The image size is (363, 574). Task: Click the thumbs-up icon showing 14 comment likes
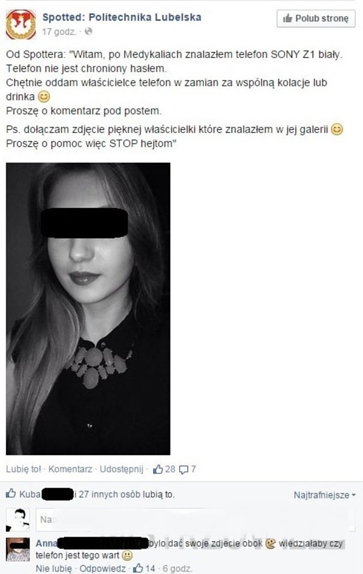coord(138,569)
